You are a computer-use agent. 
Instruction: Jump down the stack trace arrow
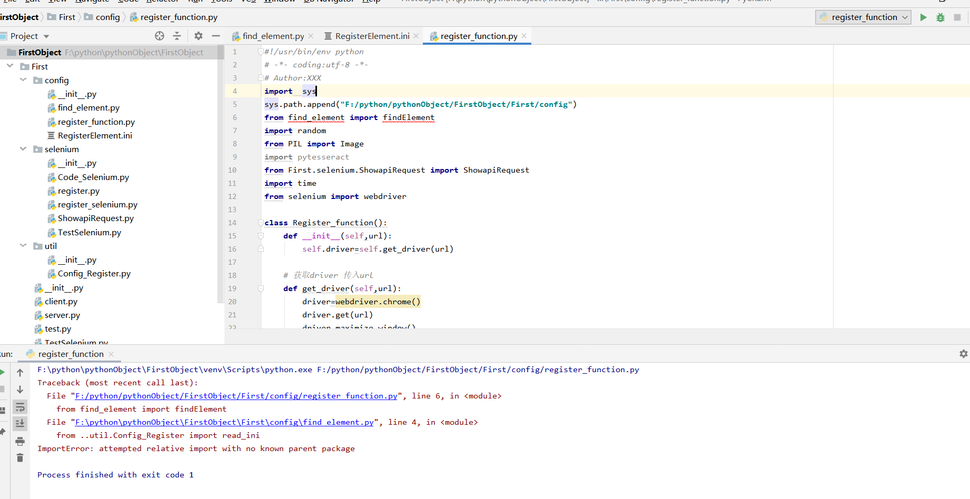[x=20, y=390]
